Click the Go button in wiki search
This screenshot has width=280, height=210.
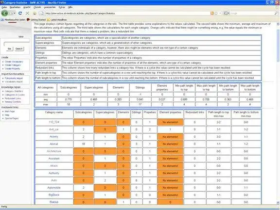[9, 48]
